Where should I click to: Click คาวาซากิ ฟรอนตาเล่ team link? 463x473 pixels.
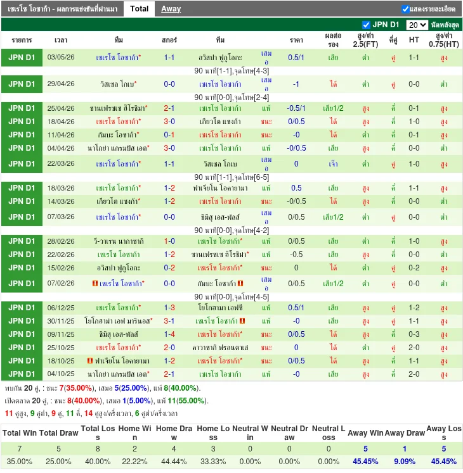click(220, 348)
